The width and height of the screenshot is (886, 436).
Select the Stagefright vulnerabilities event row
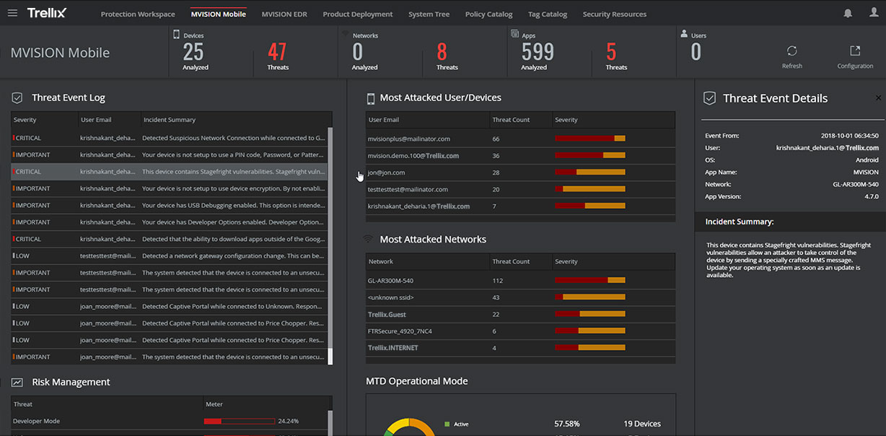(169, 172)
